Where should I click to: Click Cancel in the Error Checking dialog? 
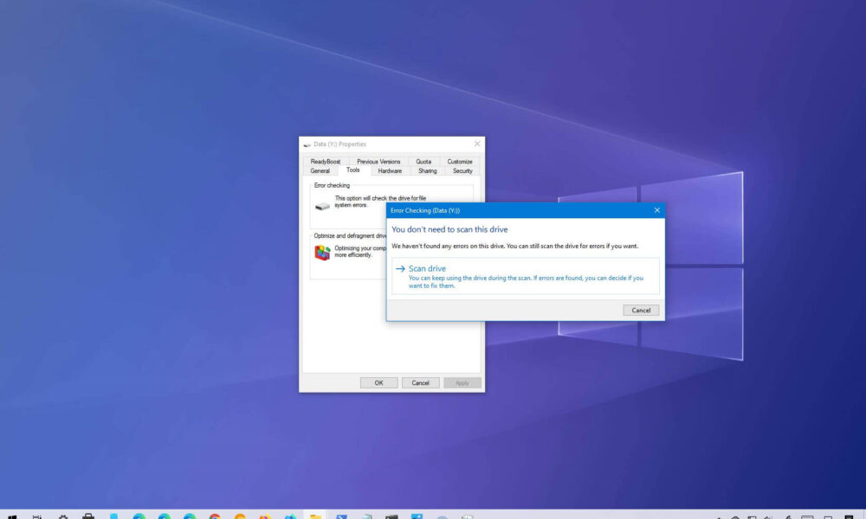click(640, 310)
